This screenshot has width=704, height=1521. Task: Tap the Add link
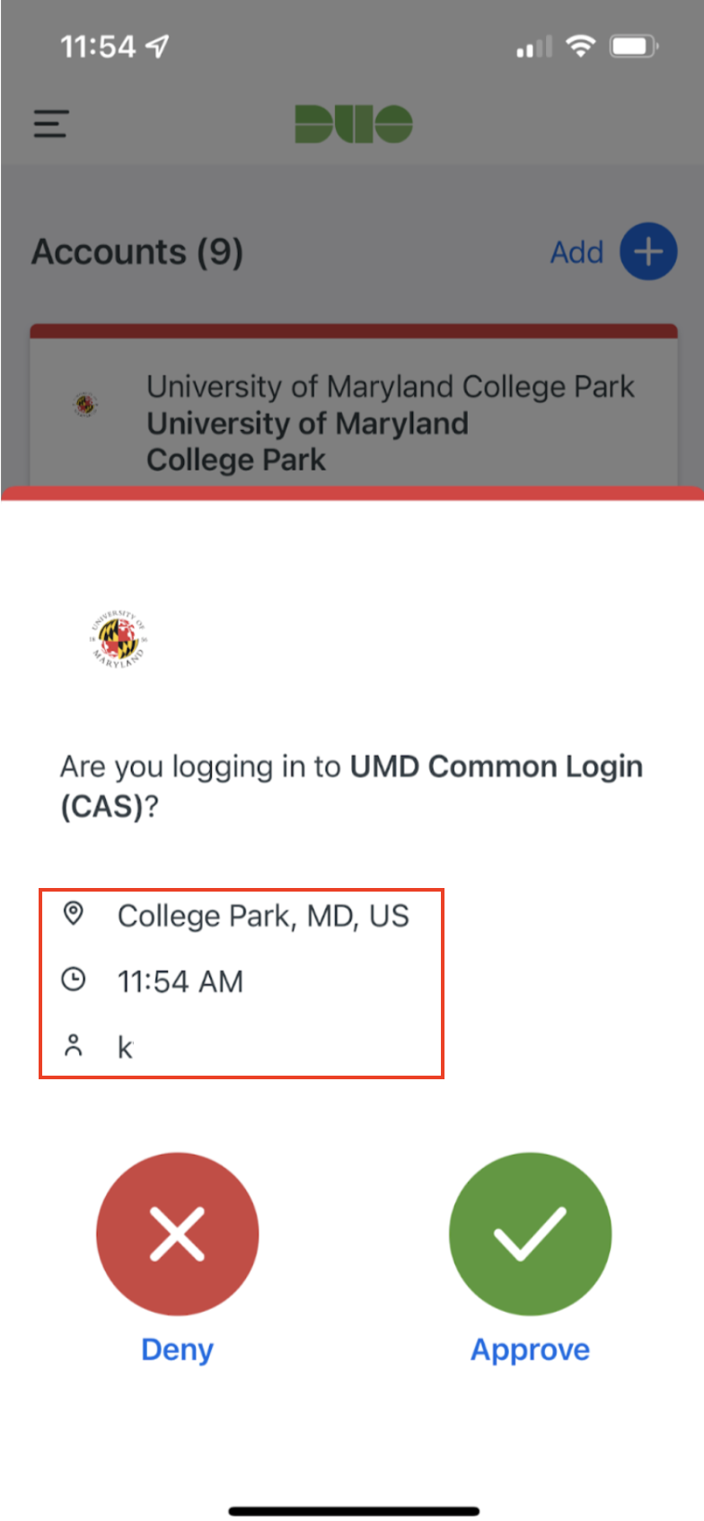[577, 252]
